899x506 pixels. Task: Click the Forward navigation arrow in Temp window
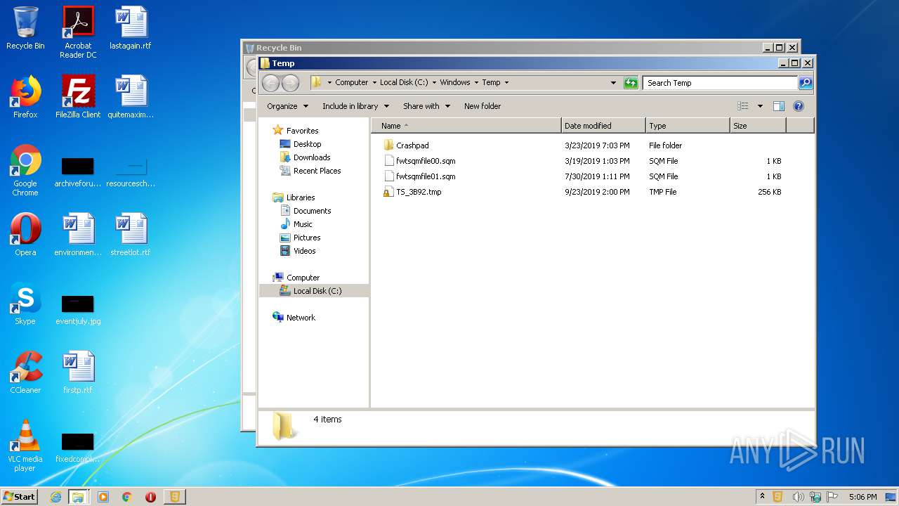click(290, 83)
